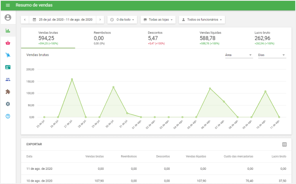The height and width of the screenshot is (184, 296).
Task: Open the settings gear icon
Action: pos(8,104)
